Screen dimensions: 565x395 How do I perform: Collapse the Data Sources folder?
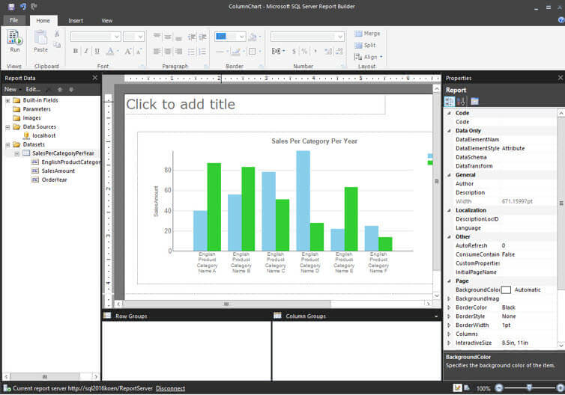(x=7, y=127)
